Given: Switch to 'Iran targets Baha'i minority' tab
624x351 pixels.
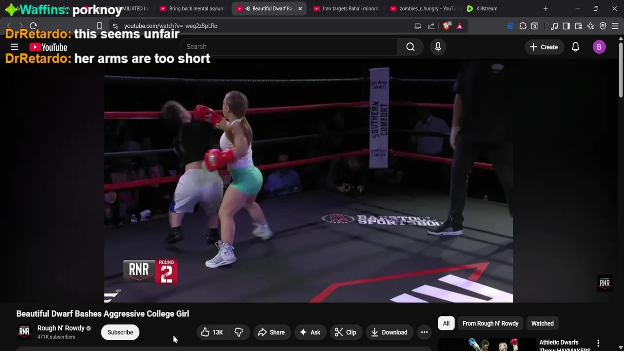Looking at the screenshot, I should (346, 8).
